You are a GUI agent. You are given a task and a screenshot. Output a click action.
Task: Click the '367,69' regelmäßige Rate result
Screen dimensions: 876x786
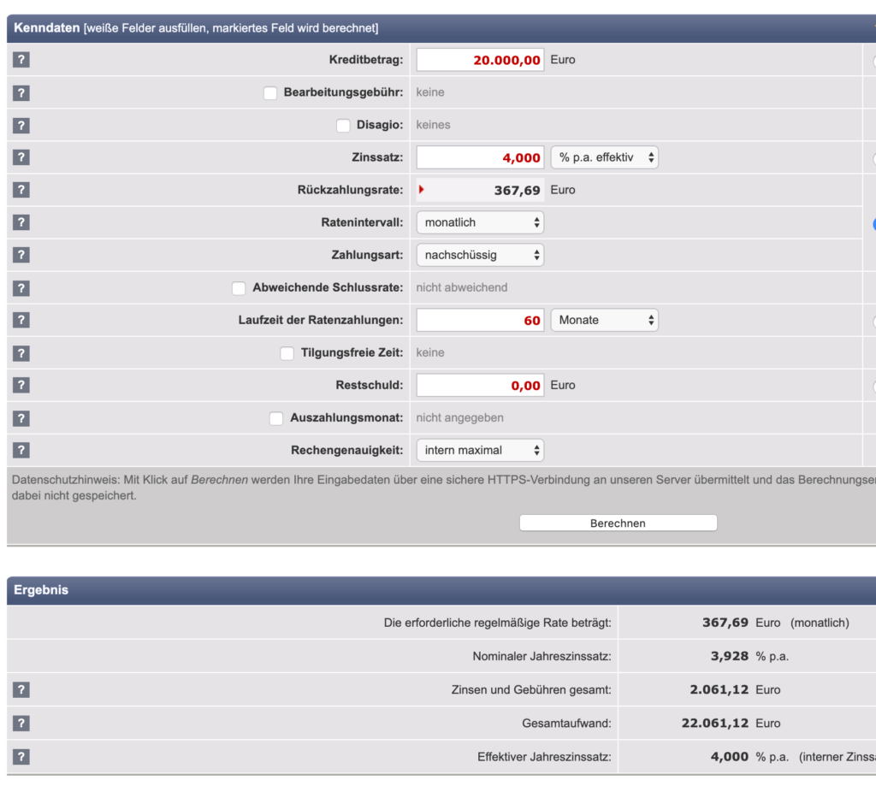pos(725,623)
